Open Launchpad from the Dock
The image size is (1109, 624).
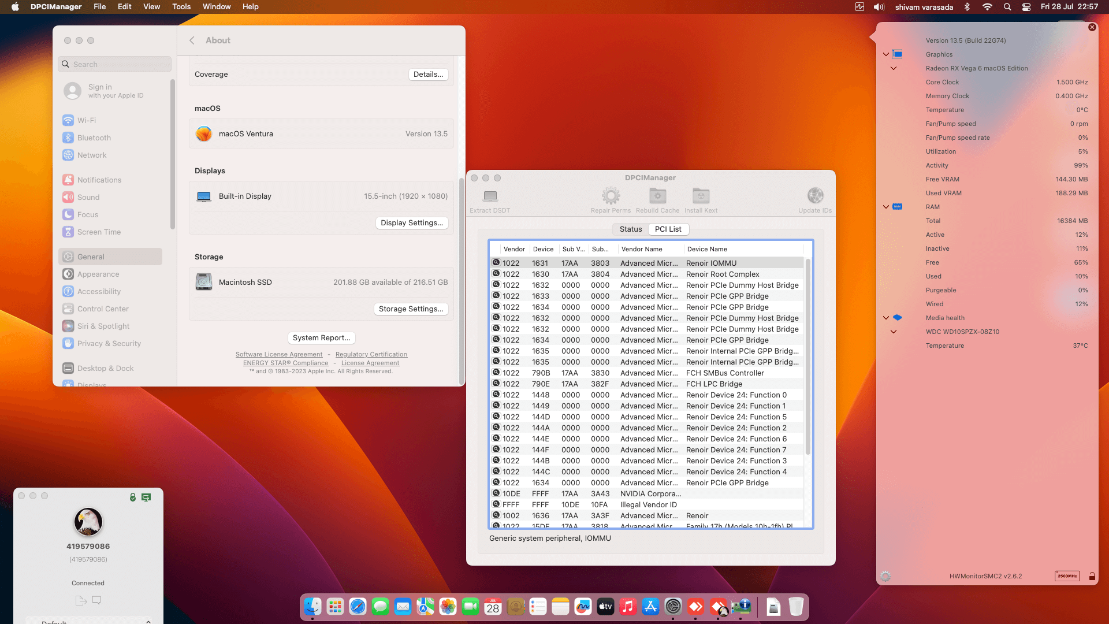[335, 607]
